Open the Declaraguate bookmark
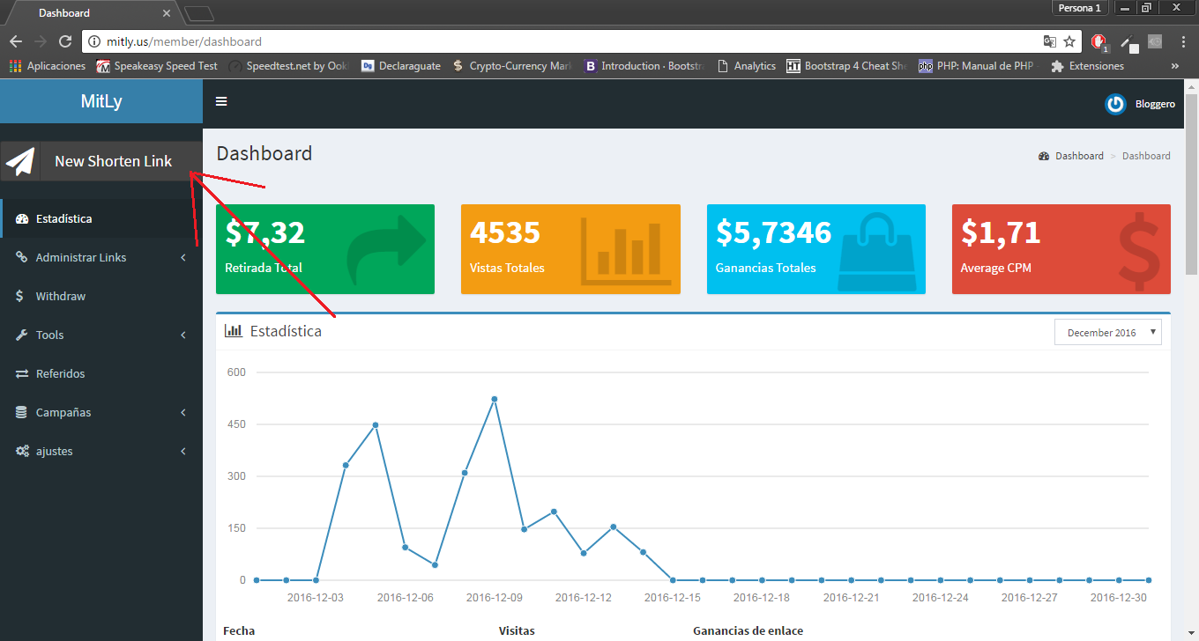1199x641 pixels. coord(401,66)
